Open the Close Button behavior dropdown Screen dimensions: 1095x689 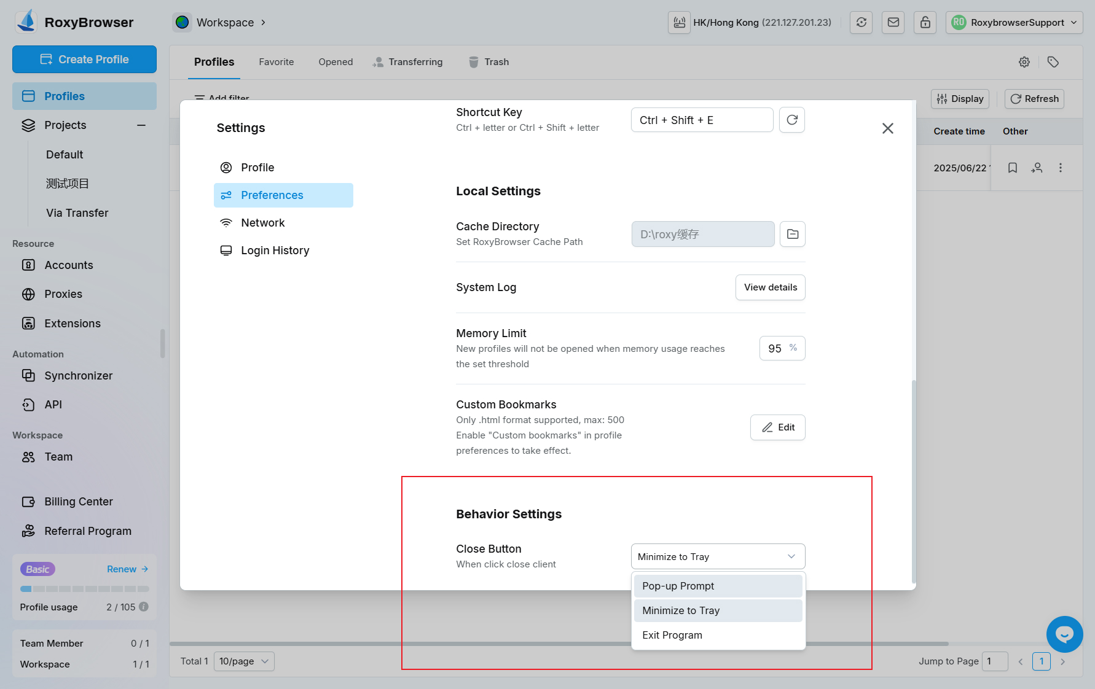coord(717,556)
